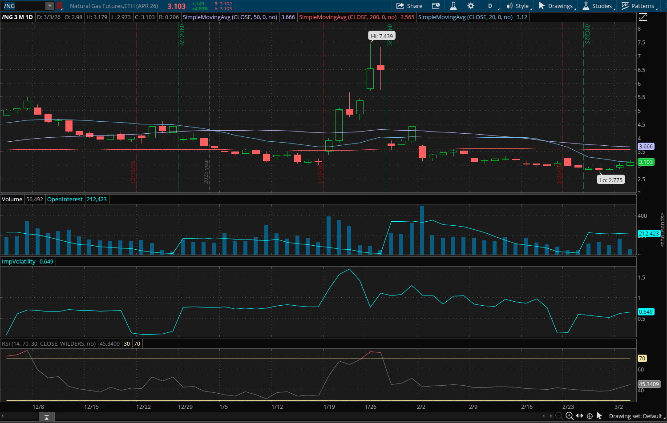
Task: Toggle the RSI 30 level button
Action: point(126,343)
